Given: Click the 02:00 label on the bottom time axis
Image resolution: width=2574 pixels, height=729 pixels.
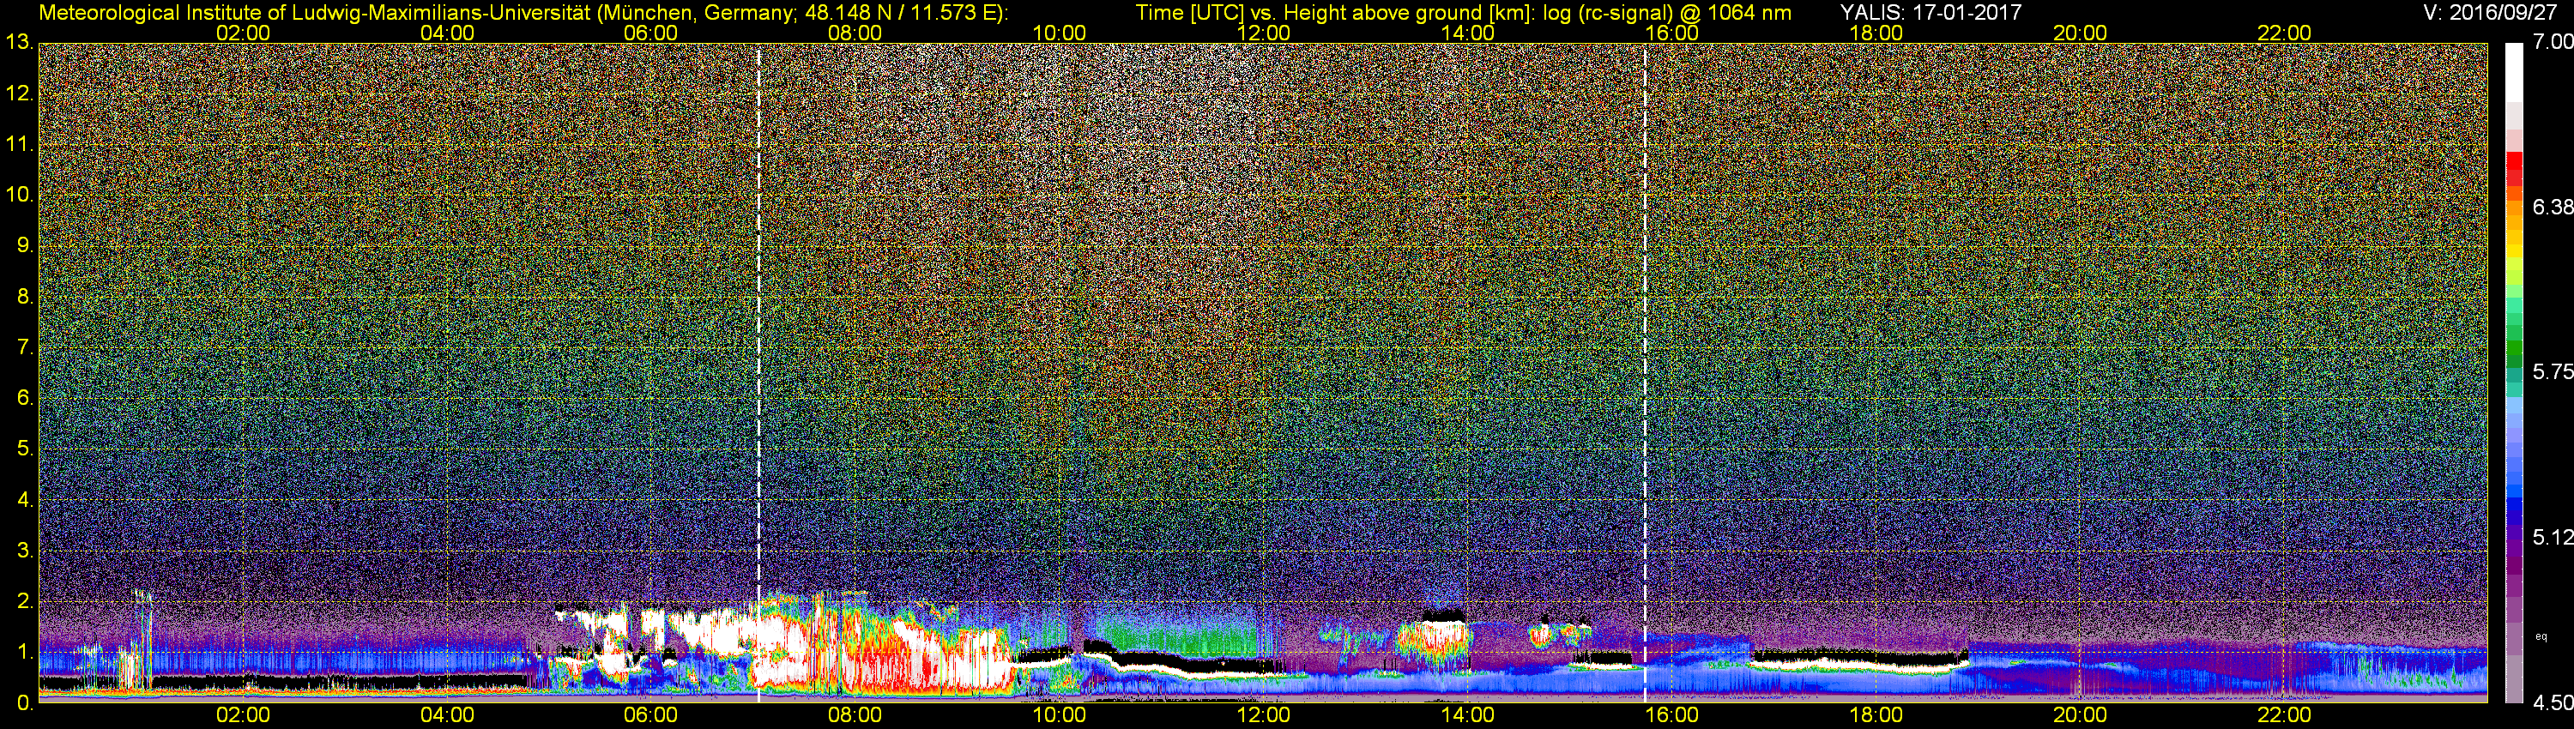Looking at the screenshot, I should (x=243, y=716).
